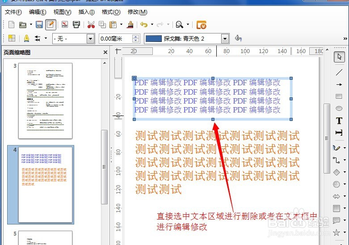Choose the arrow line tool
349x245 pixels.
pyautogui.click(x=339, y=84)
